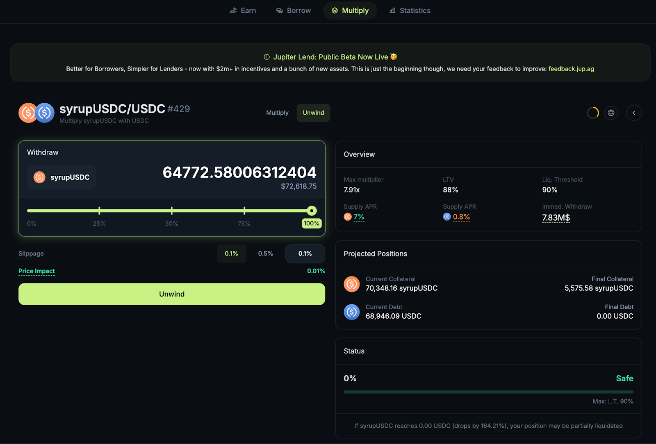
Task: Click the syrupUSDC/USDC token pair logo
Action: 36,113
